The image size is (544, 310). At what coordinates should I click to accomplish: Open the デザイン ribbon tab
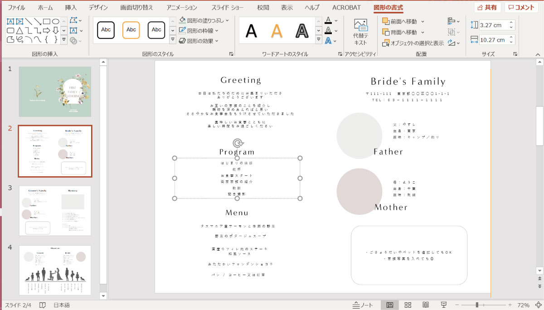coord(98,8)
